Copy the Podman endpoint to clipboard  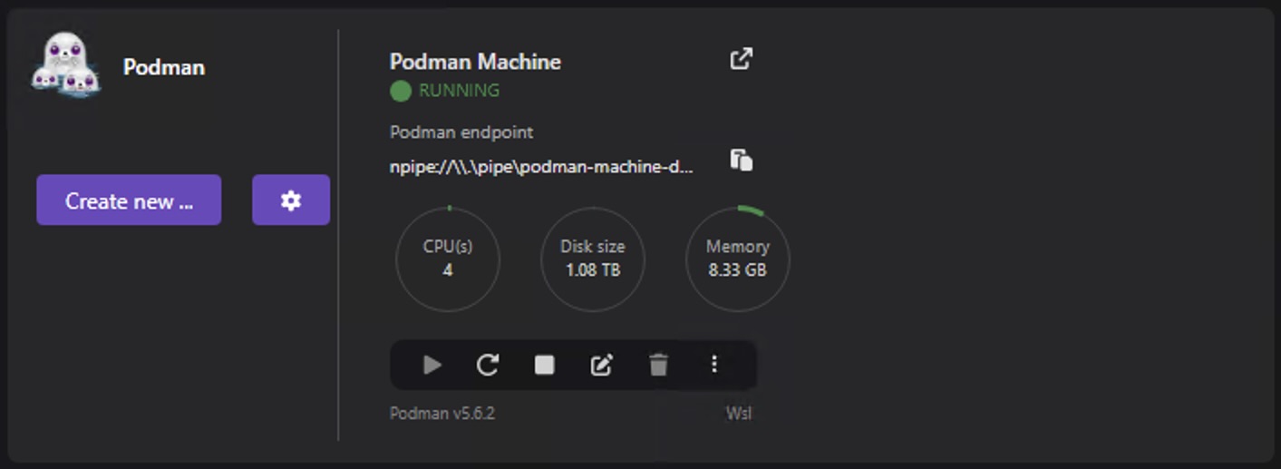[742, 161]
